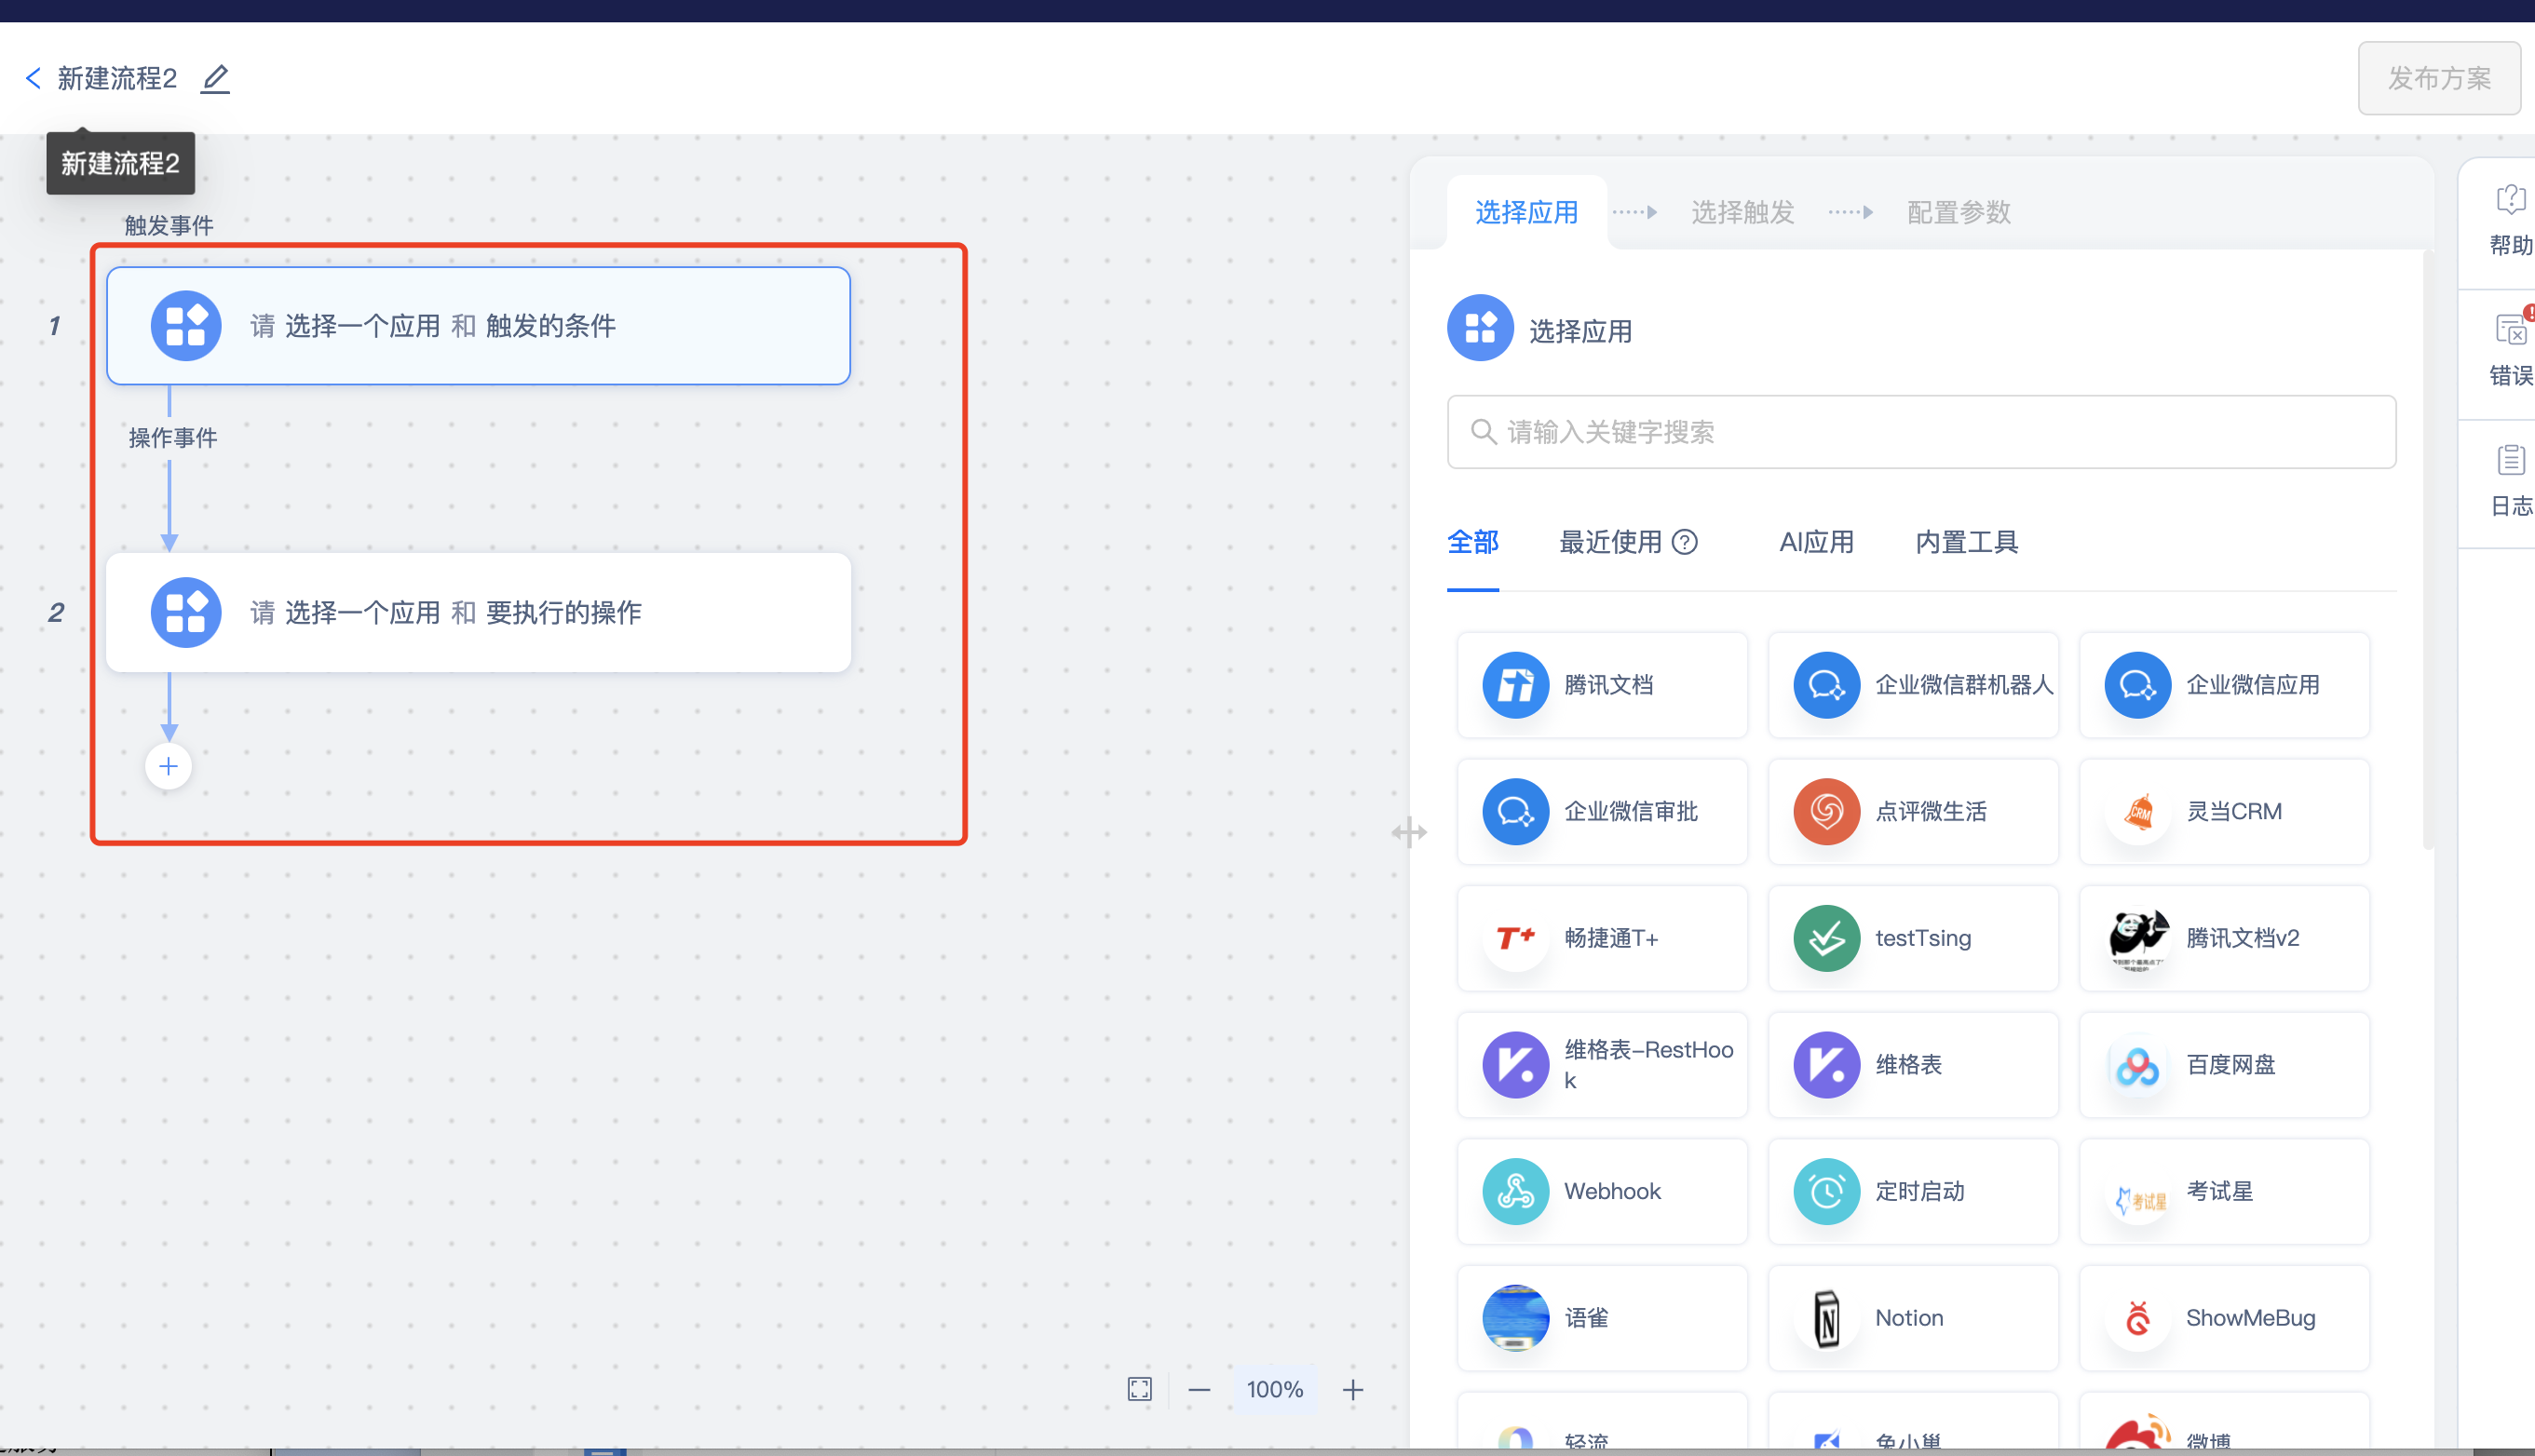Viewport: 2535px width, 1456px height.
Task: Click the pencil icon to rename flow
Action: click(x=215, y=79)
